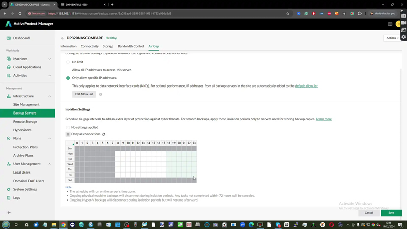Open Site Management page
This screenshot has width=407, height=229.
coord(27,105)
